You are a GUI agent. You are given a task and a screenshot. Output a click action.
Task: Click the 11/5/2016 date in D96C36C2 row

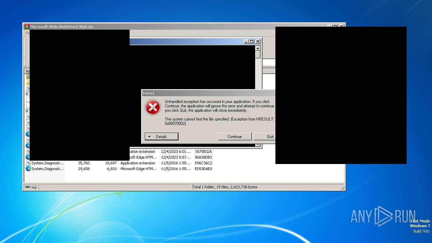coord(175,163)
